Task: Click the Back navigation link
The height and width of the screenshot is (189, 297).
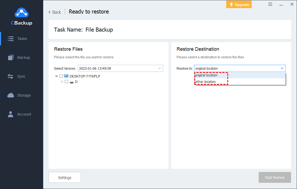Action: pos(55,12)
